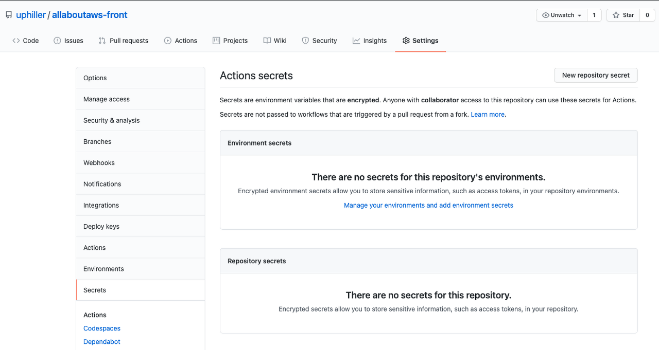Open the uphiller owner link

pyautogui.click(x=30, y=15)
